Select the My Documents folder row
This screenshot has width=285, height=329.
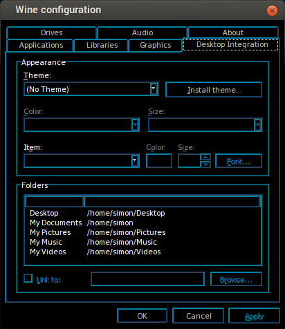[142, 223]
